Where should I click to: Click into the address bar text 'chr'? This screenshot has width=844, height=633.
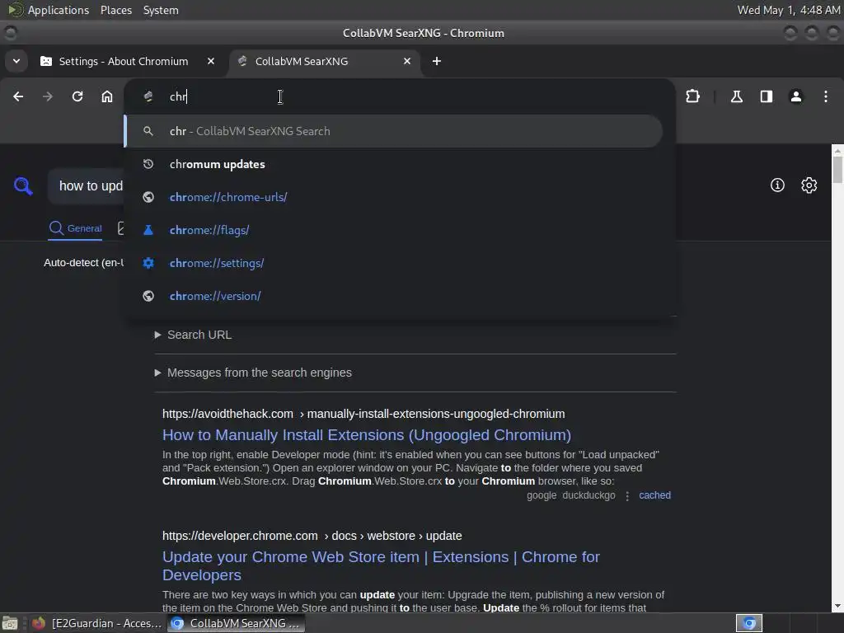(178, 96)
